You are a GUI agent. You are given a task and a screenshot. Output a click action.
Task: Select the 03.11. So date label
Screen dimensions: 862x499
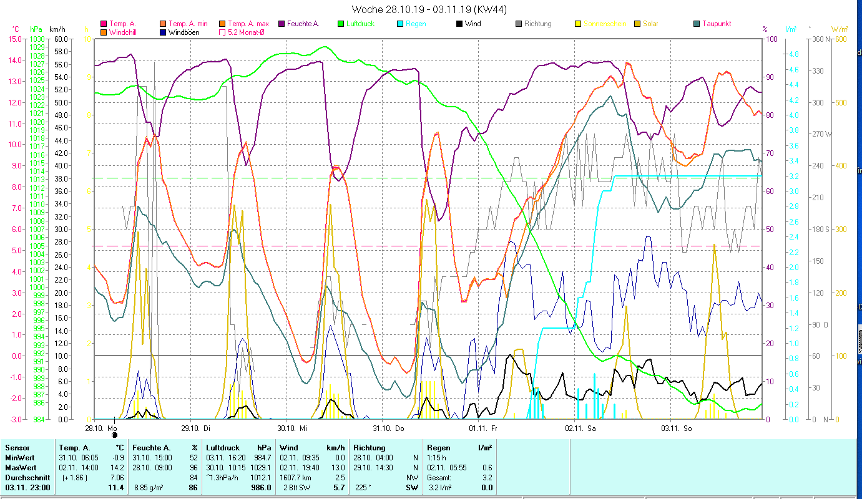pyautogui.click(x=677, y=428)
